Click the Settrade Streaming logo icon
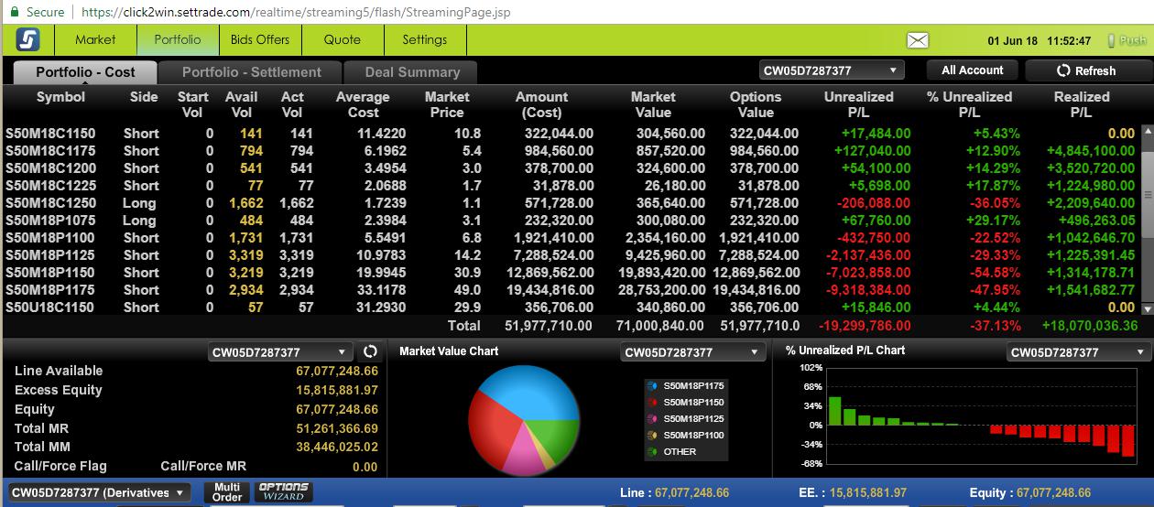The width and height of the screenshot is (1154, 507). [28, 40]
